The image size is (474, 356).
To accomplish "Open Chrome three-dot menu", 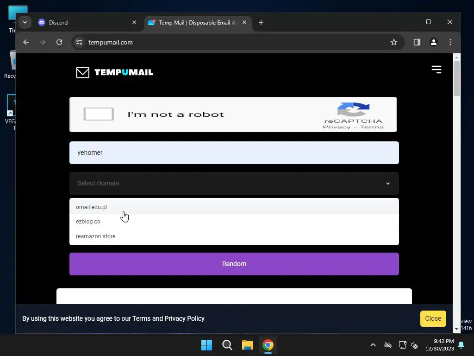I will point(450,42).
